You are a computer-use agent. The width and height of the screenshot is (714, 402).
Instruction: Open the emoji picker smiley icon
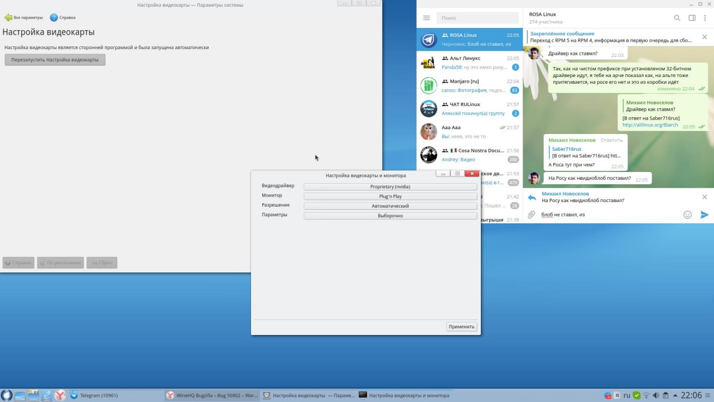pyautogui.click(x=687, y=215)
